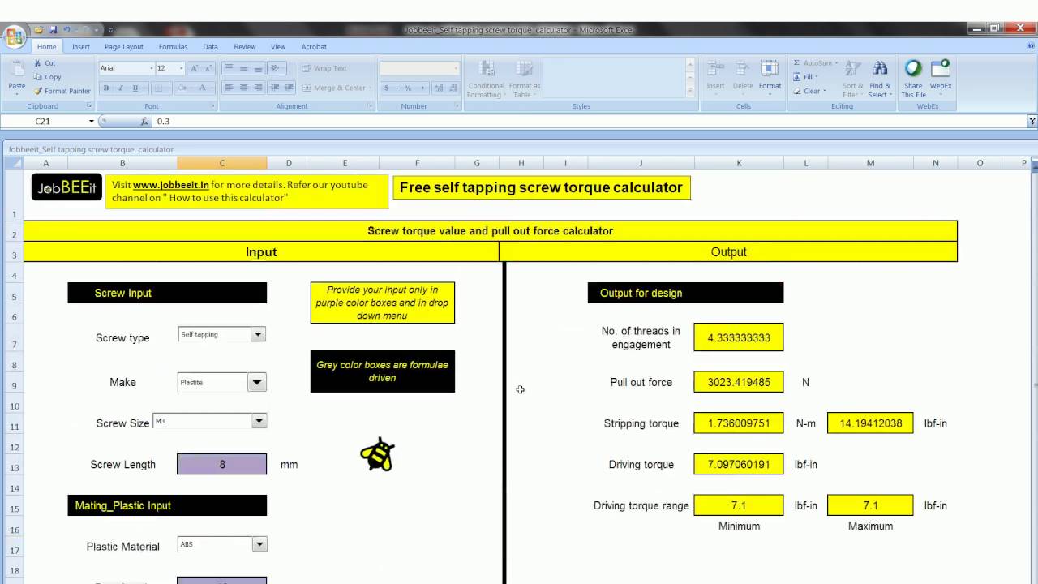Open the Make dropdown showing Plastite
The height and width of the screenshot is (584, 1038).
pos(257,382)
